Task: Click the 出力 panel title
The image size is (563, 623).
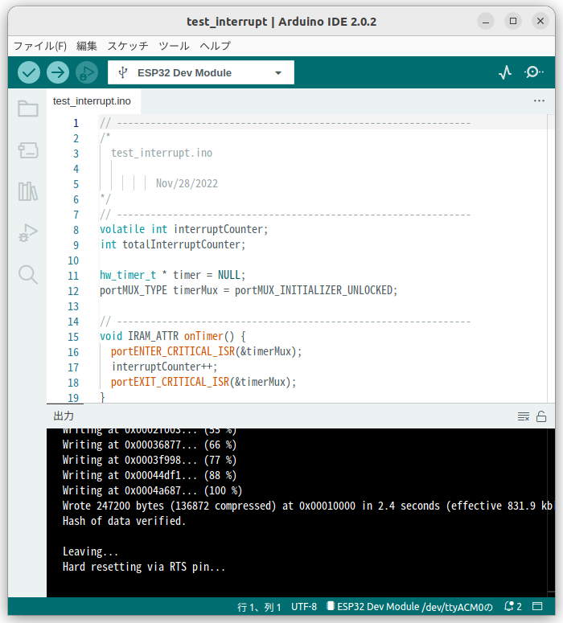Action: pos(64,416)
